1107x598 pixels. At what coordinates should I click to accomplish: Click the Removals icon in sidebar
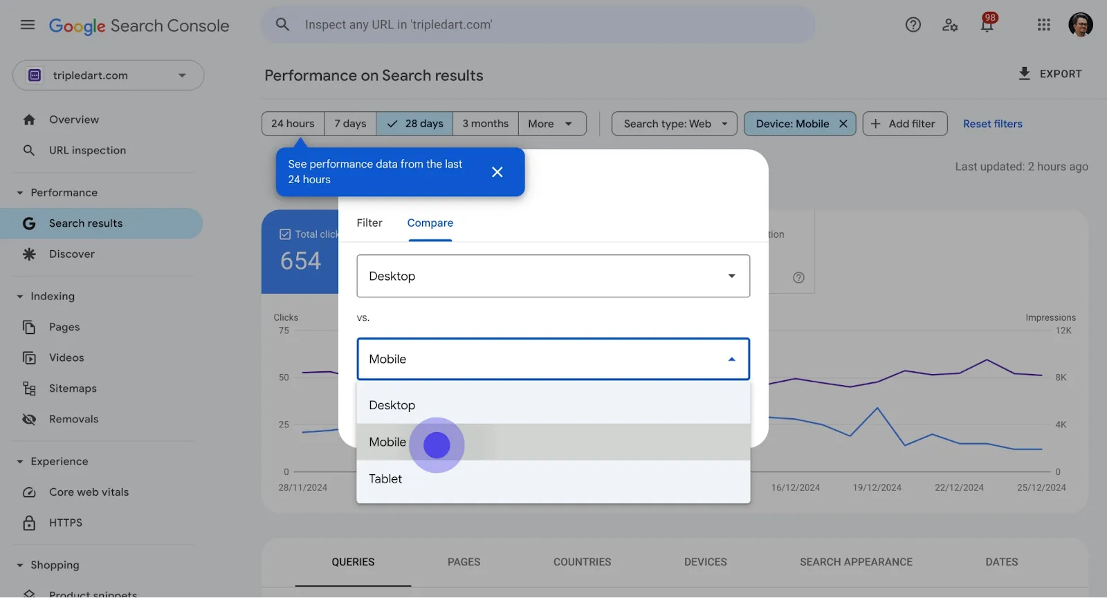pos(29,419)
